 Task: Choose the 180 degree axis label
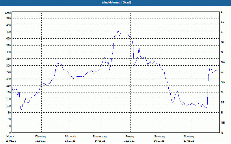9,92
